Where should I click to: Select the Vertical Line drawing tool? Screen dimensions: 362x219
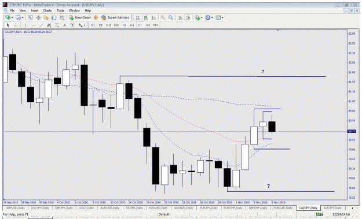[25, 25]
